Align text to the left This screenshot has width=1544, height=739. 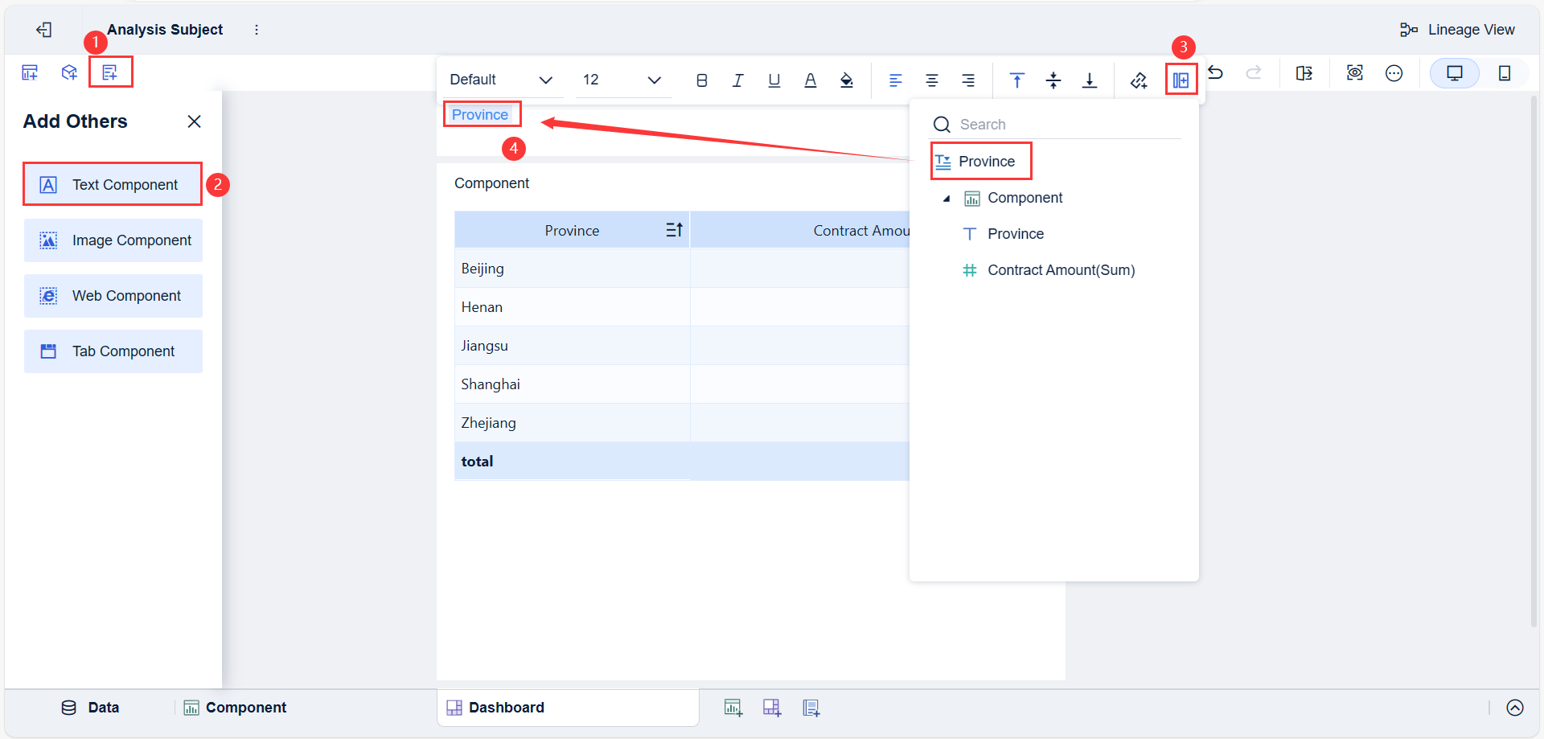[x=896, y=80]
